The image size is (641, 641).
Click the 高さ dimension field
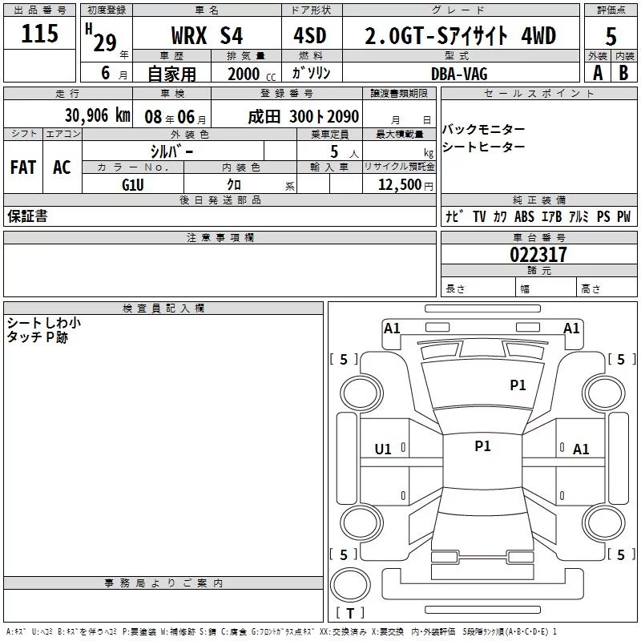[x=607, y=287]
